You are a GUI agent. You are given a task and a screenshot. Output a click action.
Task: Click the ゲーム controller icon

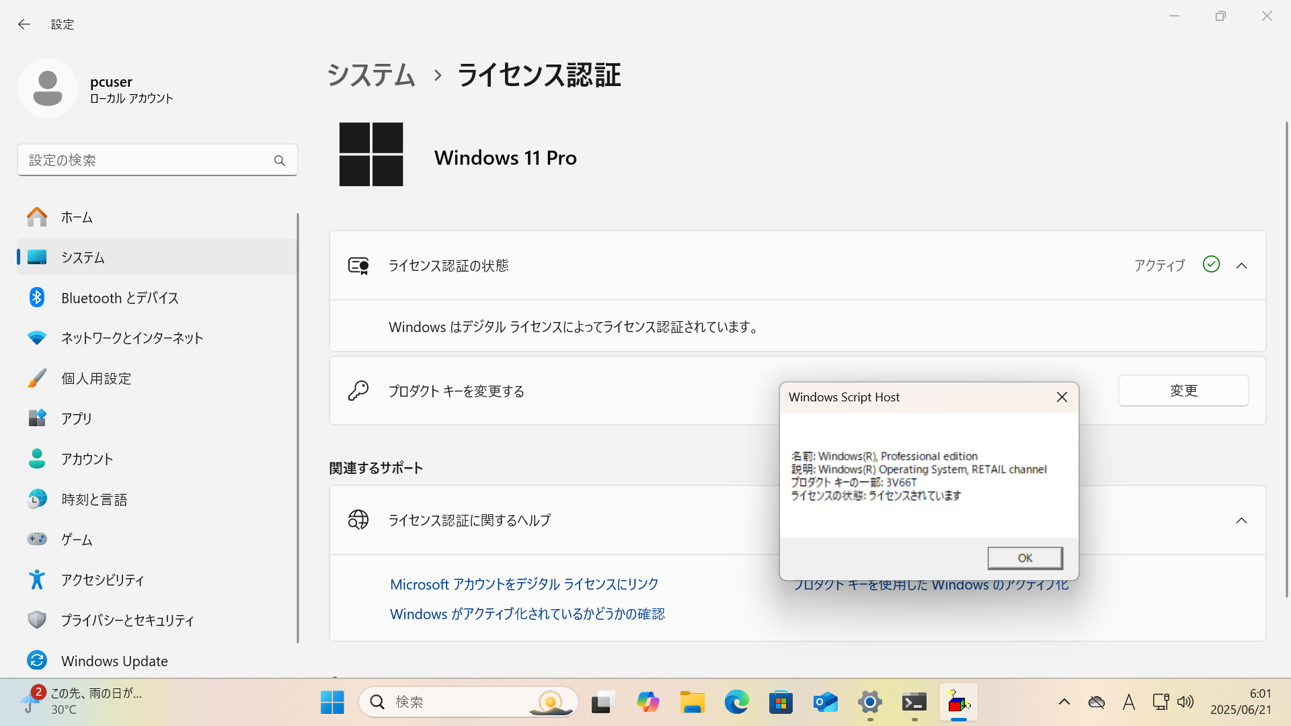click(37, 539)
